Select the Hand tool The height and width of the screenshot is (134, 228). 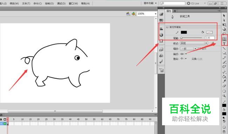click(x=224, y=91)
